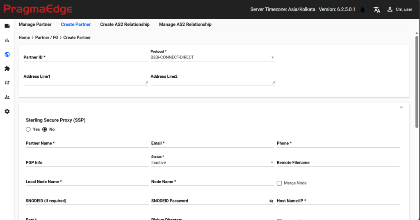Open the settings gear in sidebar
The image size is (420, 220).
[7, 111]
